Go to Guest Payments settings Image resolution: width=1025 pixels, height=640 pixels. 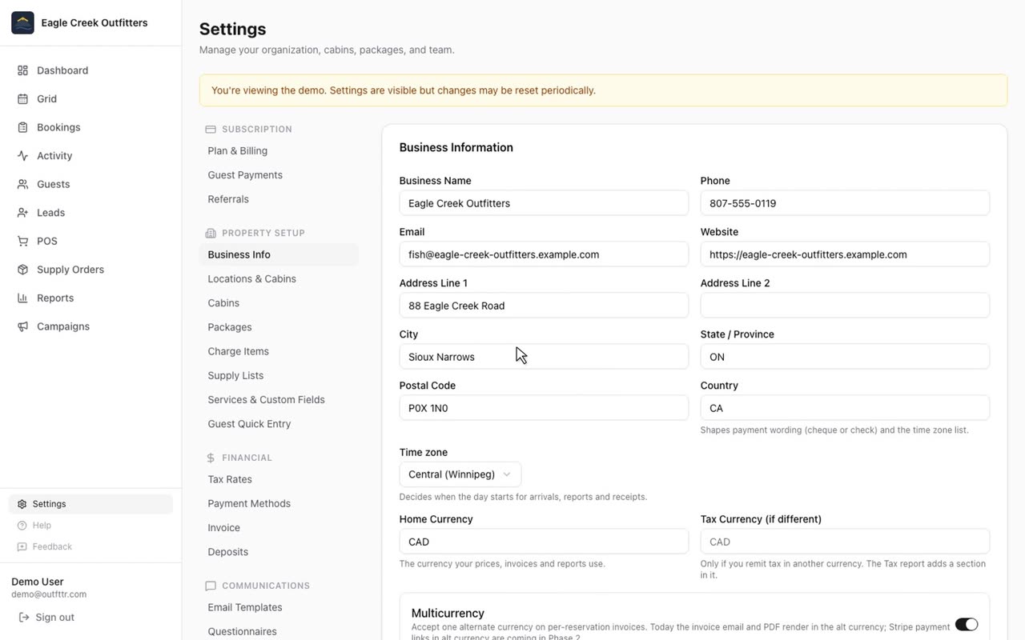[x=245, y=175]
